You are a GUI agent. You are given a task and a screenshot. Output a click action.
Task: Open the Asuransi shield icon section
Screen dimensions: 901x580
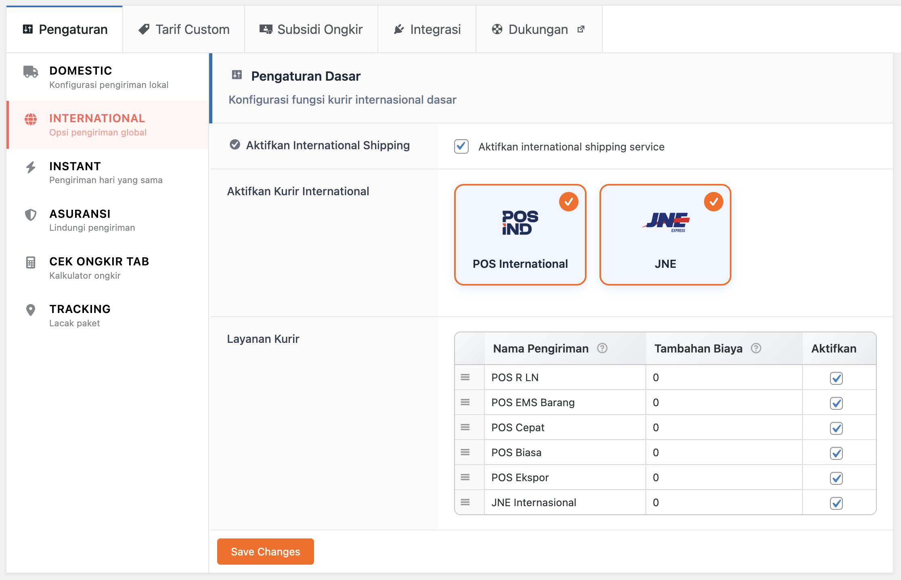tap(31, 215)
